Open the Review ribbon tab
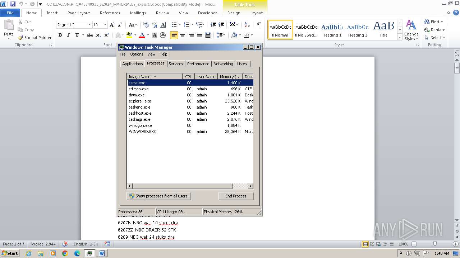 point(162,13)
